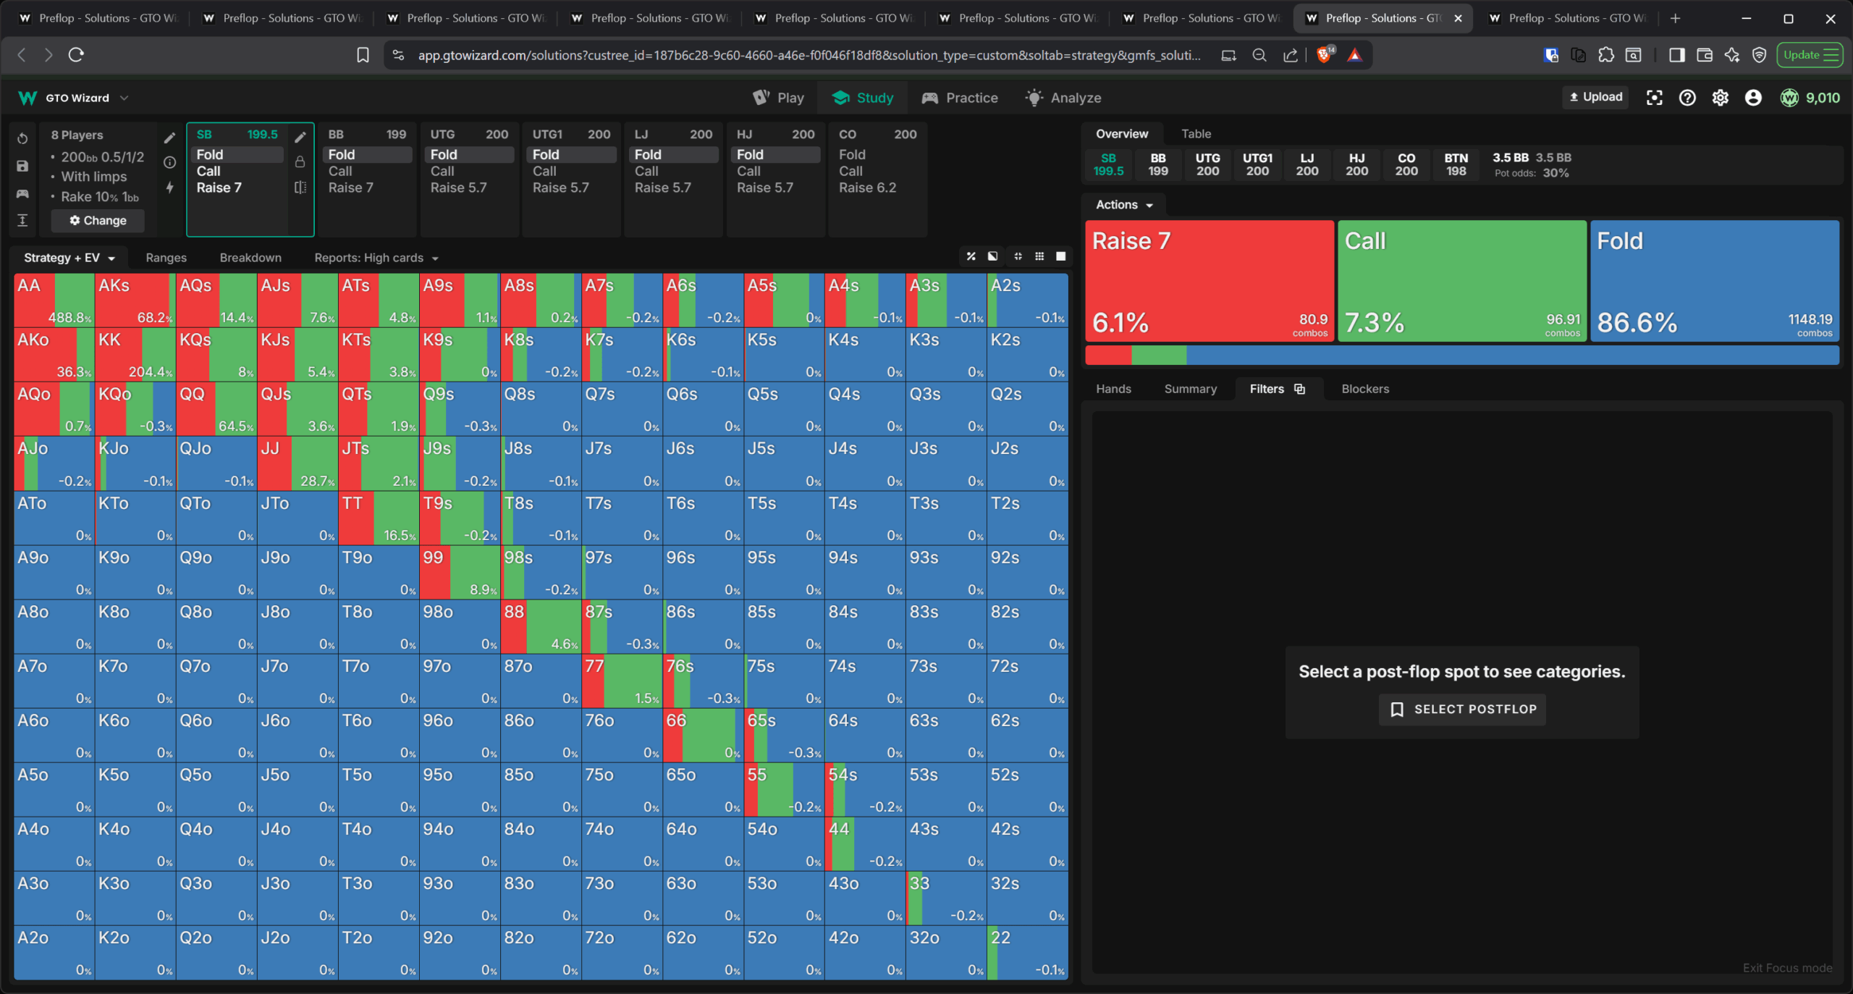The width and height of the screenshot is (1853, 994).
Task: Click the gamepad practice icon in sidebar
Action: click(22, 193)
